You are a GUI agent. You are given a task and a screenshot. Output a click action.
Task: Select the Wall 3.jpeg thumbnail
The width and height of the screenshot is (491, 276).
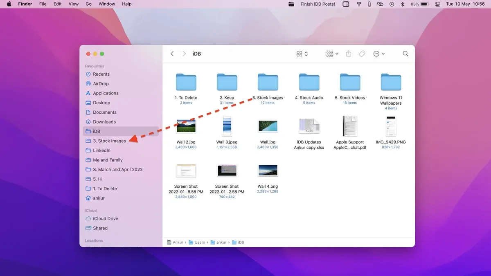(227, 126)
